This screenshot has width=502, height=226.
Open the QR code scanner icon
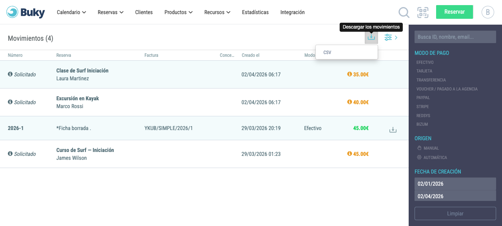[x=423, y=13]
